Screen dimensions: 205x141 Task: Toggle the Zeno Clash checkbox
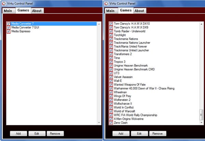click(x=111, y=123)
